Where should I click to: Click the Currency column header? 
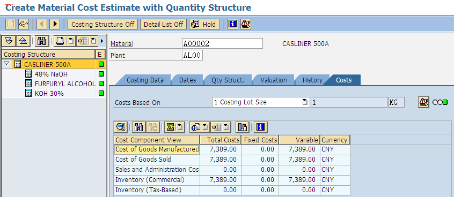click(335, 140)
